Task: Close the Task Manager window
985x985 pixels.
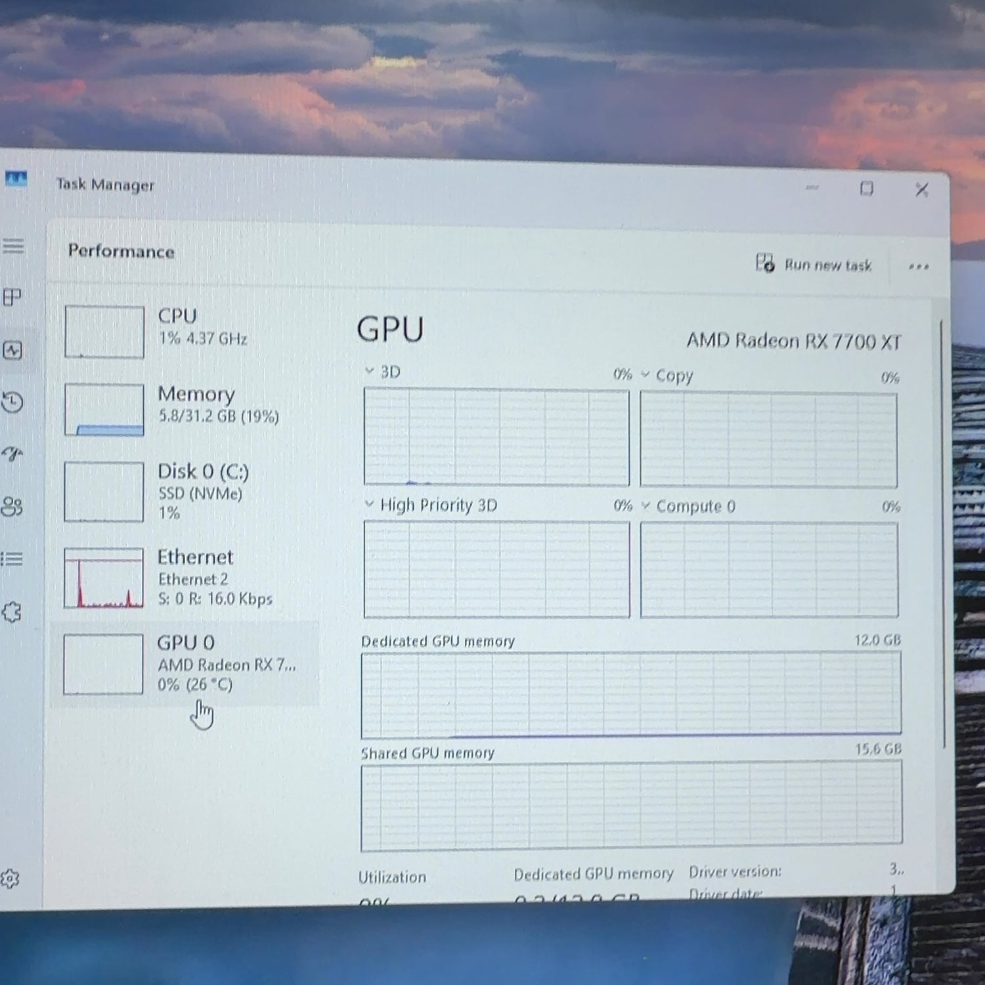Action: point(922,190)
